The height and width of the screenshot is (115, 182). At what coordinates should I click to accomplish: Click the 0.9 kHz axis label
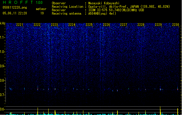coord(2,66)
